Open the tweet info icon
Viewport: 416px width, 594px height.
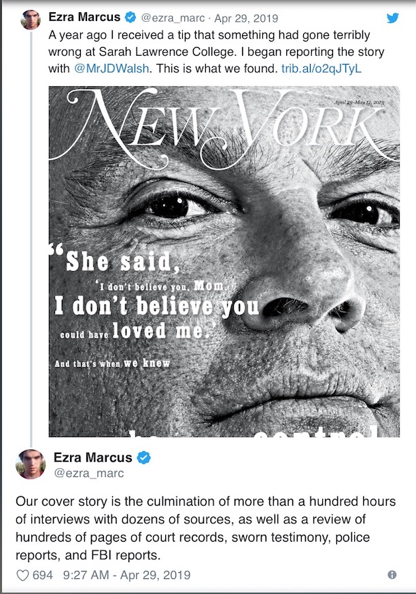pos(392,575)
